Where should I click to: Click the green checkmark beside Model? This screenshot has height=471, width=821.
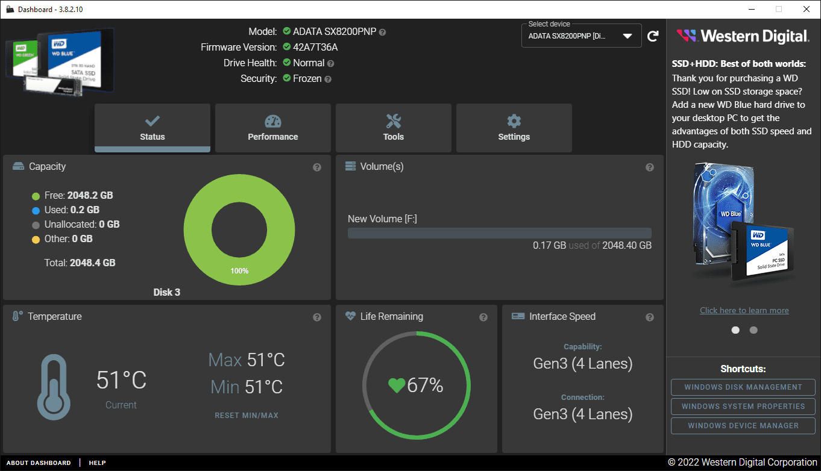tap(287, 31)
